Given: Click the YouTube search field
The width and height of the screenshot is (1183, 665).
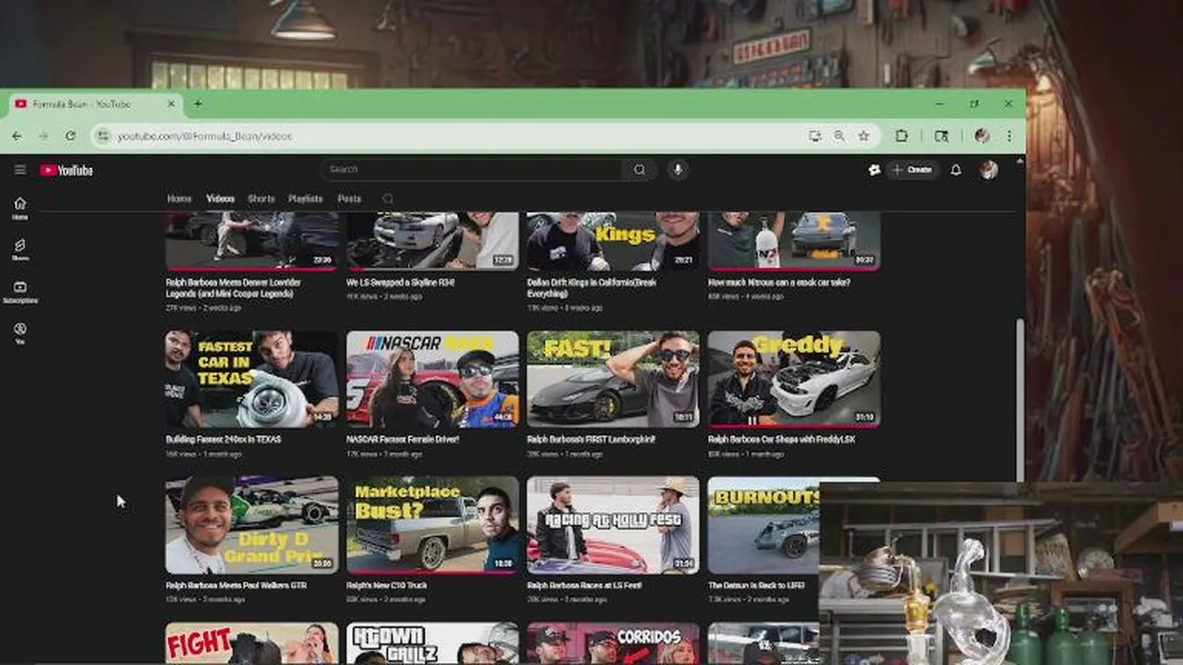Looking at the screenshot, I should (x=471, y=169).
